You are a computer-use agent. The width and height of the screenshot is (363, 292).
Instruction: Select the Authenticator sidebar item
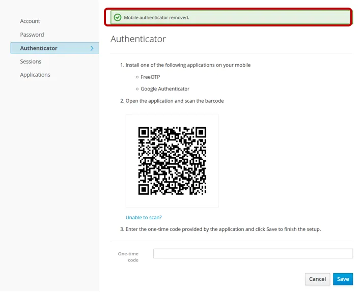pyautogui.click(x=54, y=48)
